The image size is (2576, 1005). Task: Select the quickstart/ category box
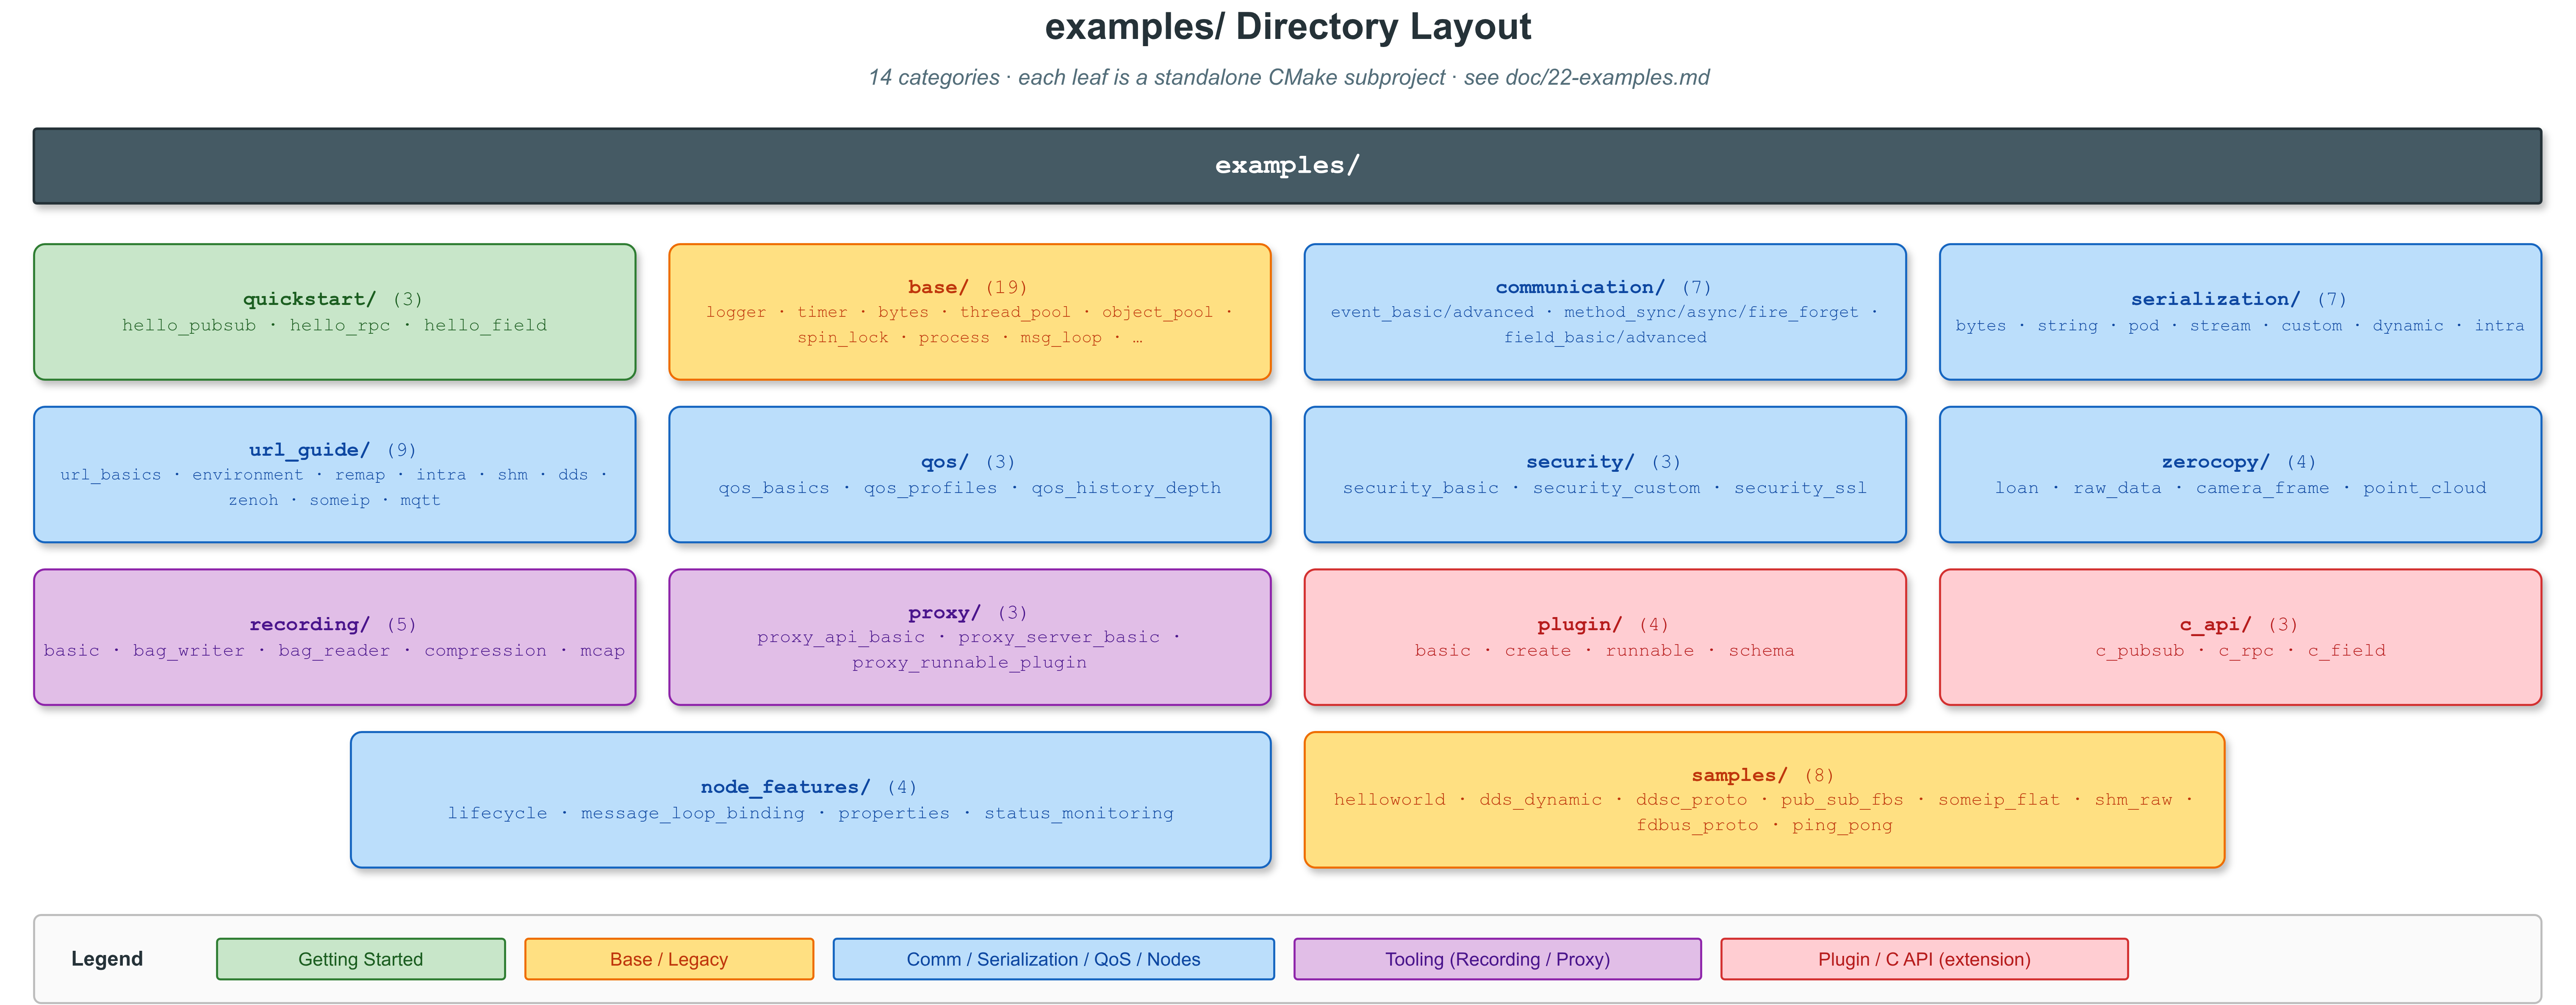point(335,312)
